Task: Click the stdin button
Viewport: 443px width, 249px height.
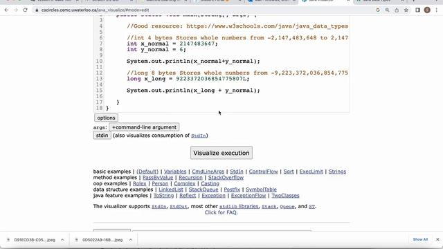Action: (102, 136)
